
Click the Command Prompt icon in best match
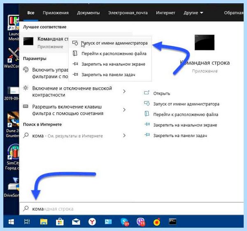pos(28,41)
